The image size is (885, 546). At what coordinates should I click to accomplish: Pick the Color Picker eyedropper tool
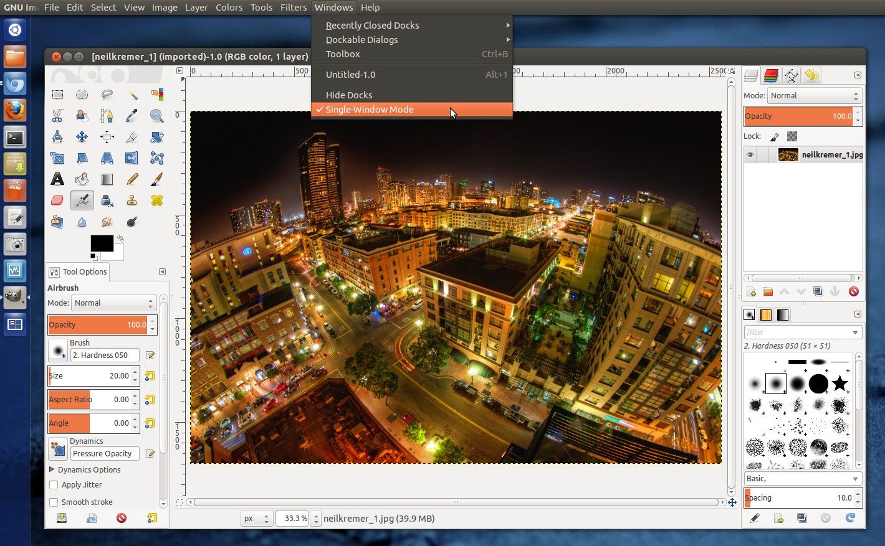click(x=132, y=116)
